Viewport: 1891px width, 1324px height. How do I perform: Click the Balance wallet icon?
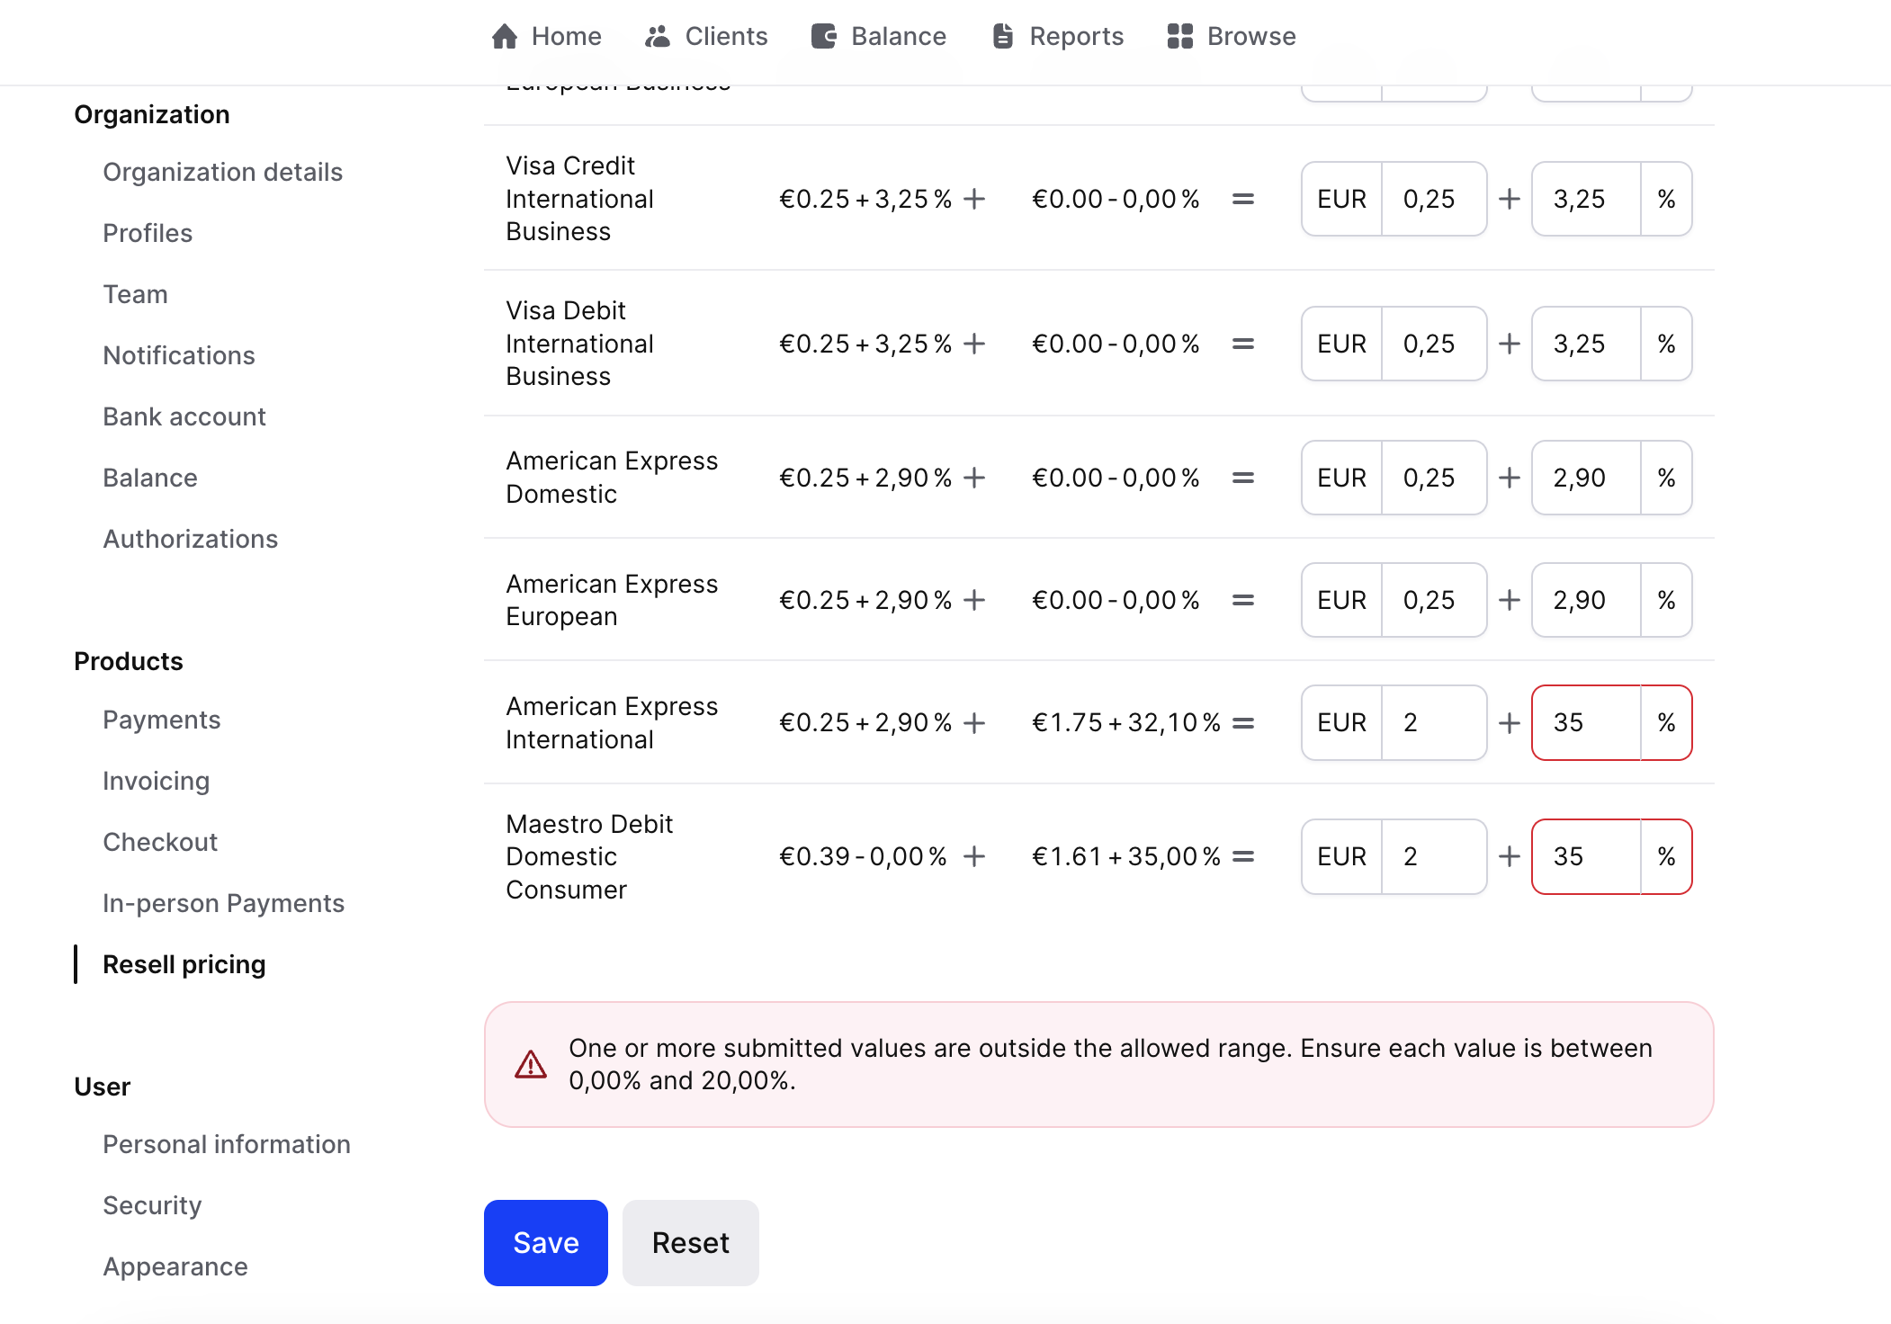pos(823,36)
